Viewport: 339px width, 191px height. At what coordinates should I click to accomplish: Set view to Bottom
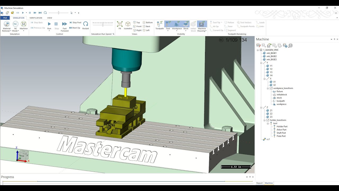148,23
